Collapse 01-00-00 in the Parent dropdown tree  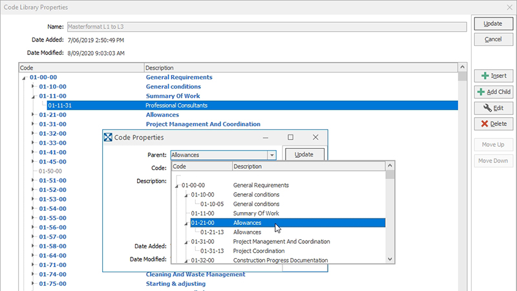(176, 186)
